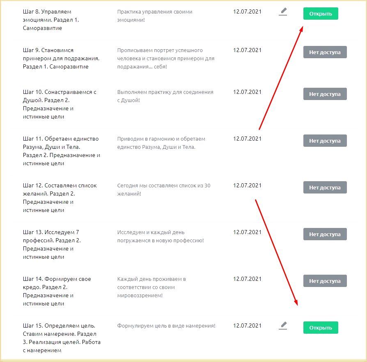Select lesson title Шаг 10. Сонастраиваемся с Душой
The width and height of the screenshot is (367, 362).
click(x=60, y=104)
